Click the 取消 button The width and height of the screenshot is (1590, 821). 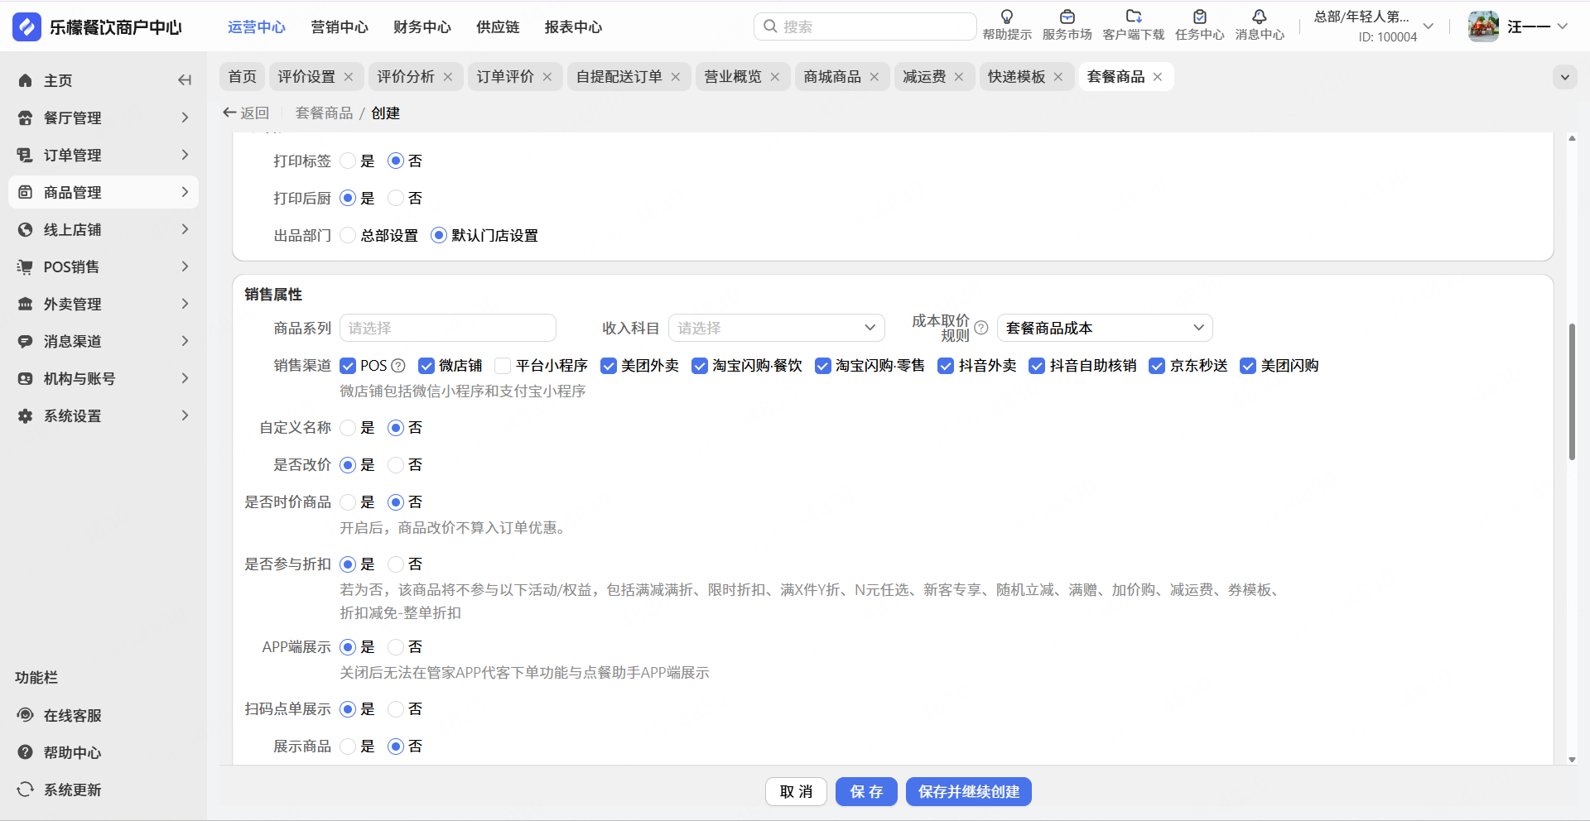796,792
